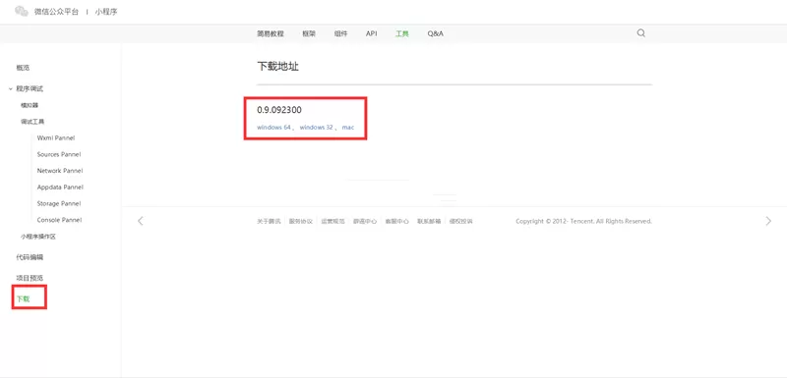Open the 客服中心 footer link
787x378 pixels.
click(397, 221)
